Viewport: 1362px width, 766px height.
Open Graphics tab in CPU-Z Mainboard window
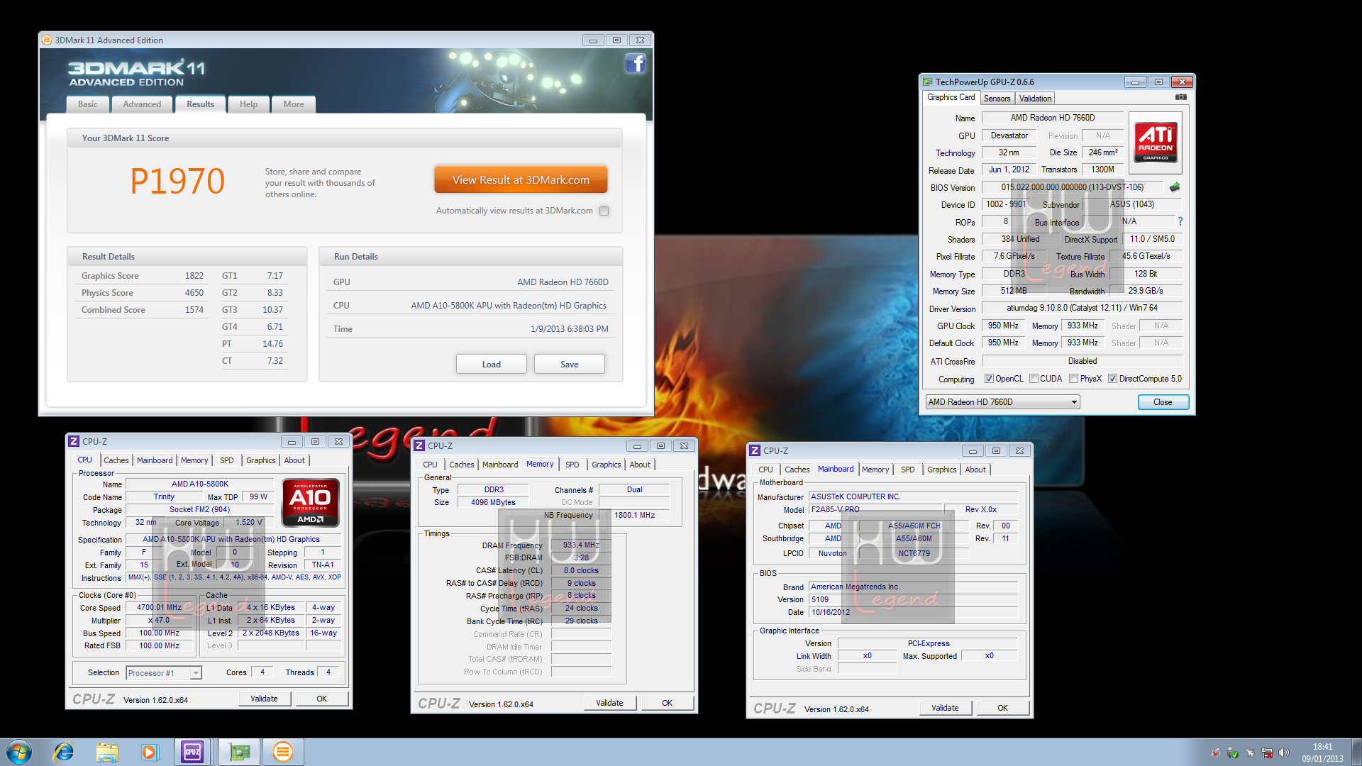click(941, 470)
